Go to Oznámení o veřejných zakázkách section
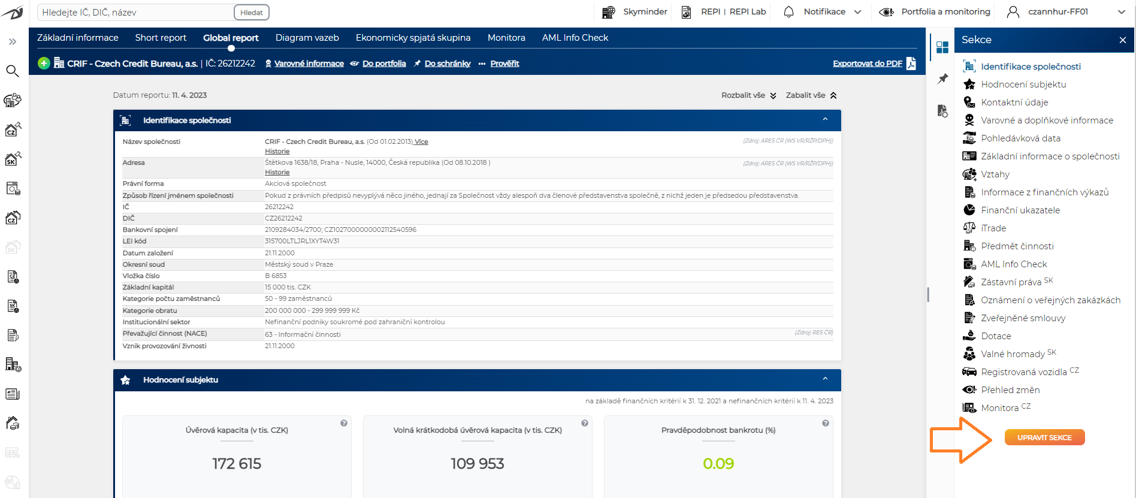Viewport: 1136px width, 498px height. tap(1050, 300)
